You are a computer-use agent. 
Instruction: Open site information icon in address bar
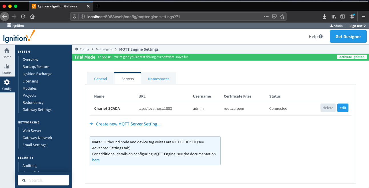pyautogui.click(x=82, y=17)
